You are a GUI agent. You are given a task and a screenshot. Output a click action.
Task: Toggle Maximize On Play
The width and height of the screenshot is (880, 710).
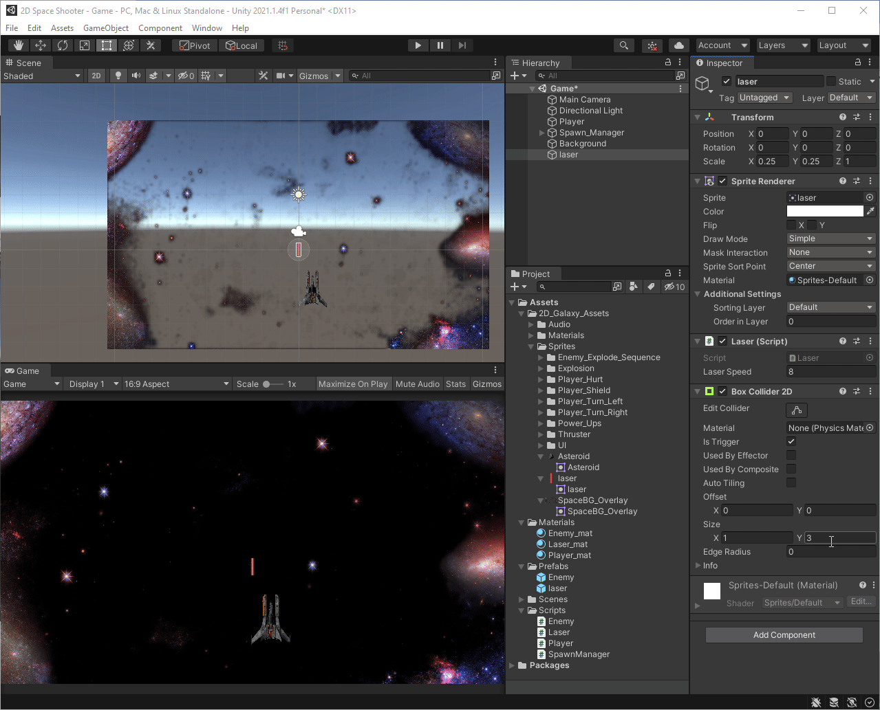[x=353, y=384]
